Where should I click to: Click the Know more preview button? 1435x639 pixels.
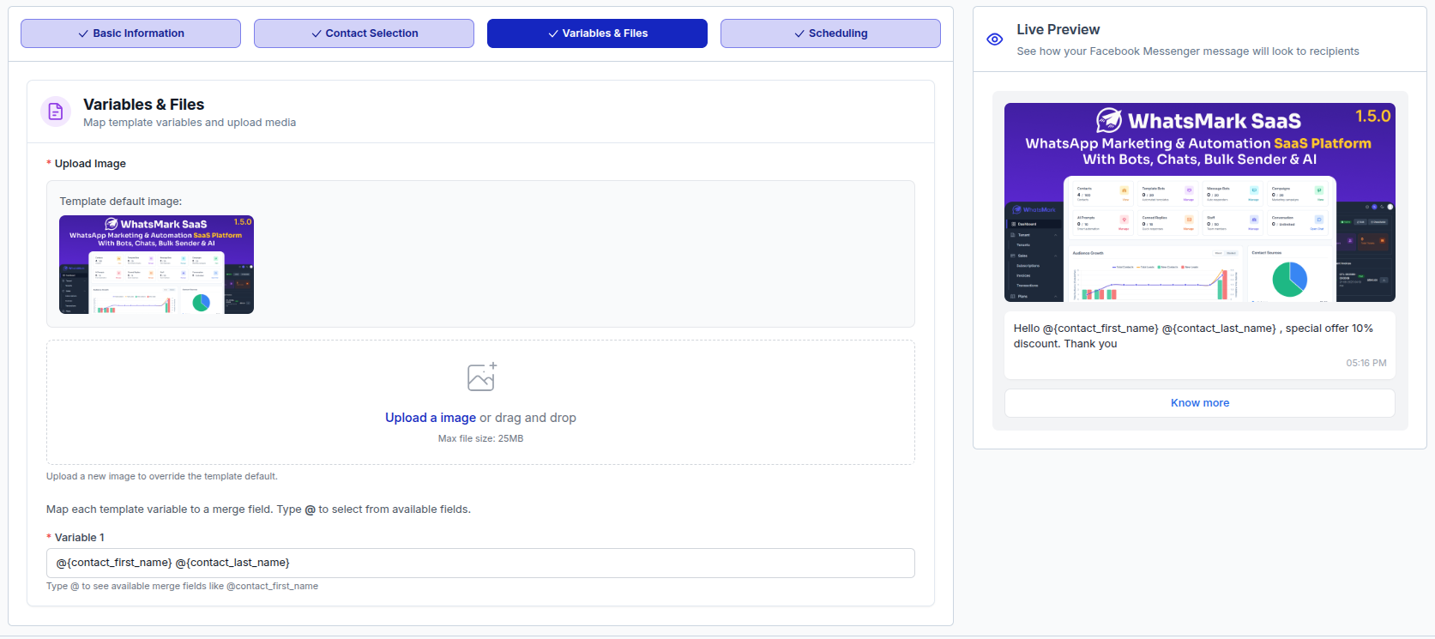coord(1200,403)
